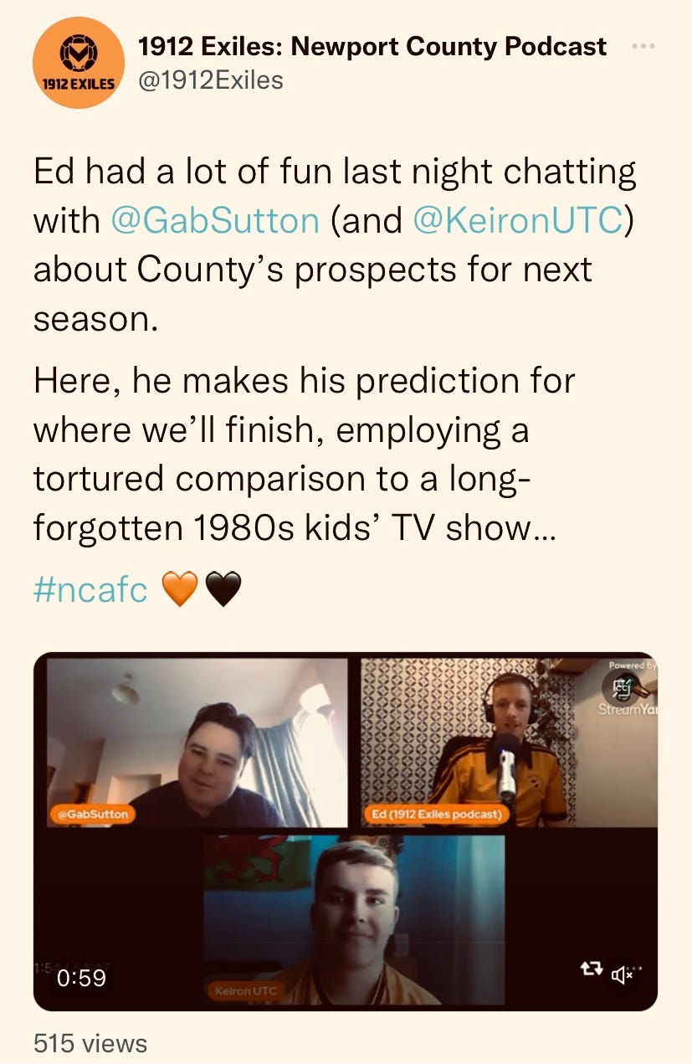Click the orange heart emoji
The image size is (692, 1064).
[x=179, y=589]
